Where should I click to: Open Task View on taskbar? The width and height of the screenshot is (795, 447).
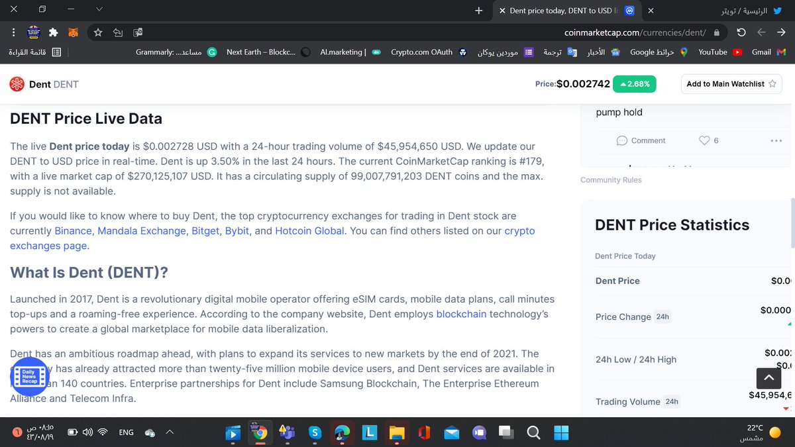(505, 433)
